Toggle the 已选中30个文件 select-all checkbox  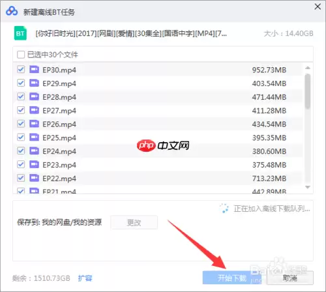[x=21, y=55]
